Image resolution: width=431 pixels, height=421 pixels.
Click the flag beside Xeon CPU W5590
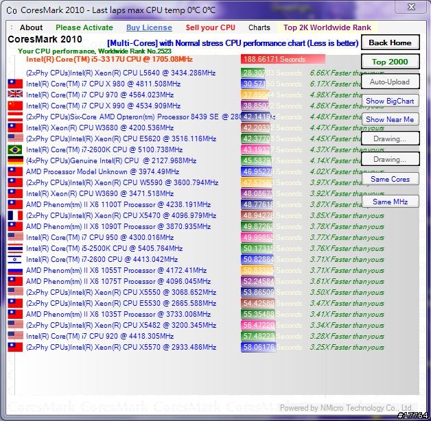(x=15, y=182)
